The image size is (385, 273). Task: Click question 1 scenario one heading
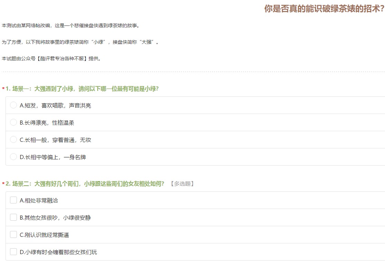[79, 88]
